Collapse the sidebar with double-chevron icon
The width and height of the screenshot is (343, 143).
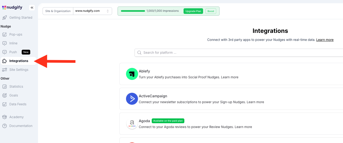click(x=32, y=7)
